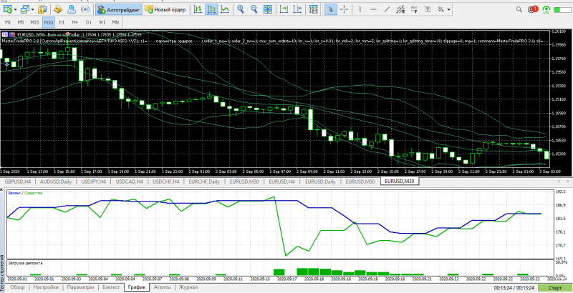Image resolution: width=573 pixels, height=293 pixels.
Task: Open the drawing objects dropdown arrow
Action: point(449,9)
